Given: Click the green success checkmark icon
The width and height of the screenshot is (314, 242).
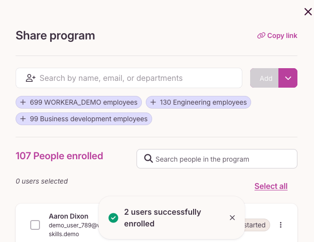Looking at the screenshot, I should (x=113, y=218).
